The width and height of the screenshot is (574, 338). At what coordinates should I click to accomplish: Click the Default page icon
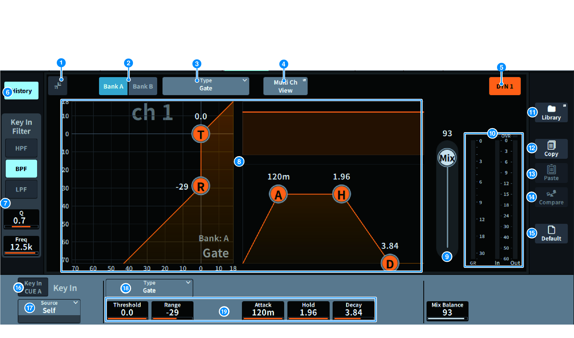(551, 230)
